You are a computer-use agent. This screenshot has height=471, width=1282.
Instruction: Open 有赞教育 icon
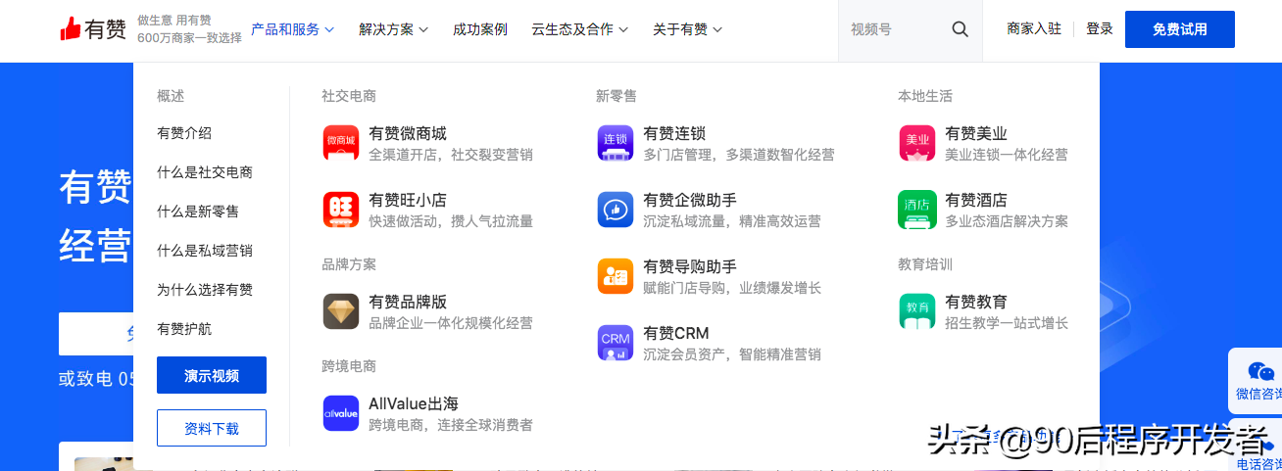click(917, 311)
